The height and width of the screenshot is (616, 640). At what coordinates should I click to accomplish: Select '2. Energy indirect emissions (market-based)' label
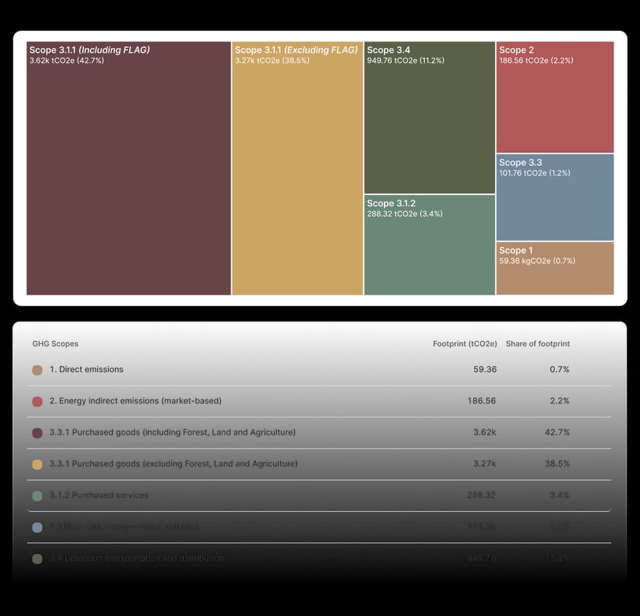pyautogui.click(x=135, y=400)
